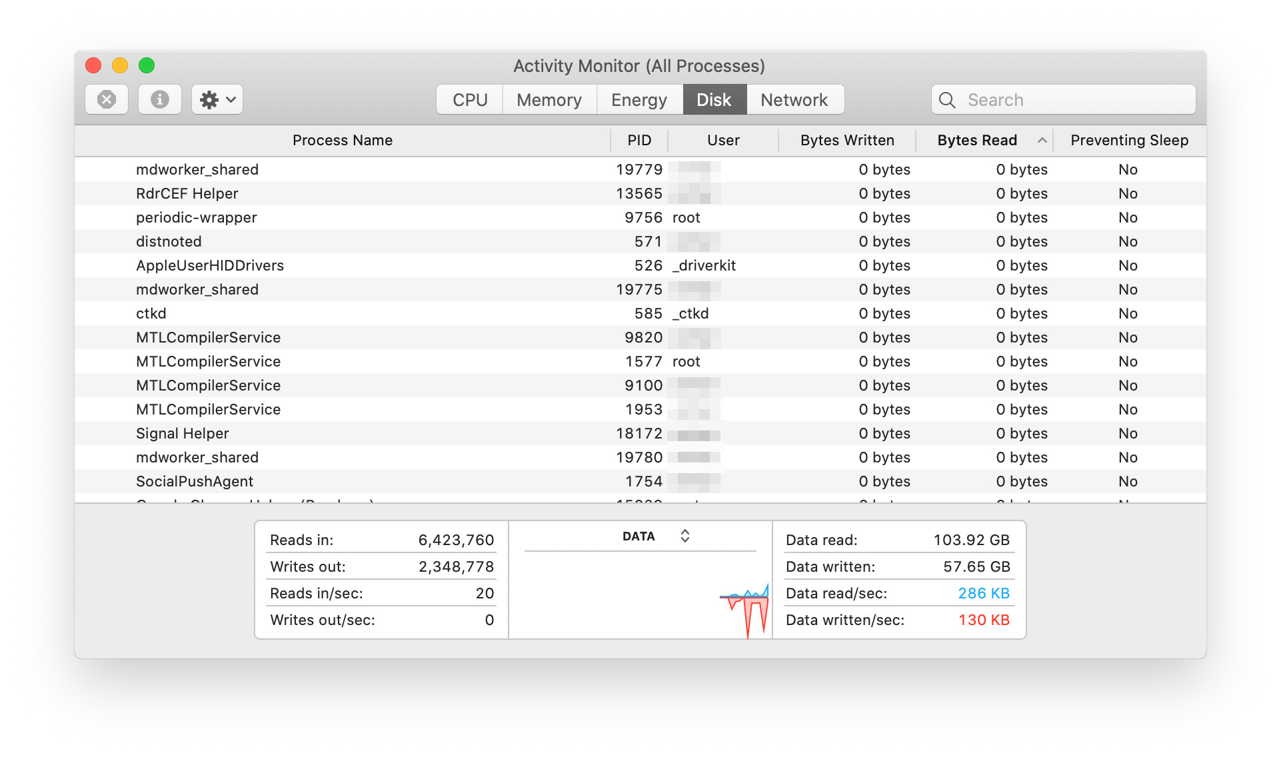Sort by the PID column header

[639, 141]
